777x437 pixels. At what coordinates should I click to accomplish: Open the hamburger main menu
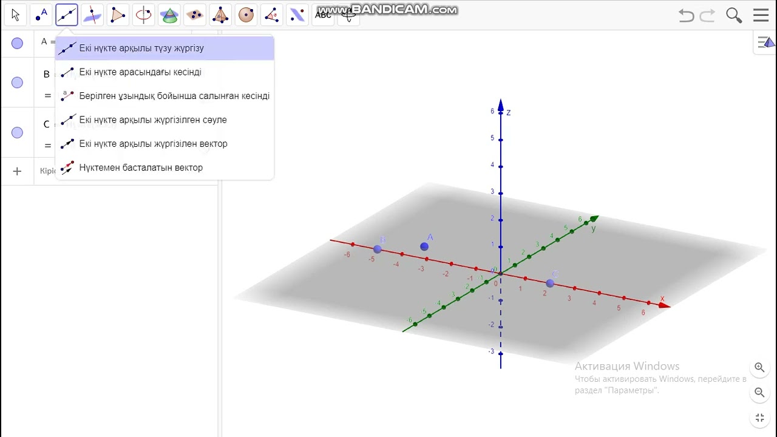[761, 16]
